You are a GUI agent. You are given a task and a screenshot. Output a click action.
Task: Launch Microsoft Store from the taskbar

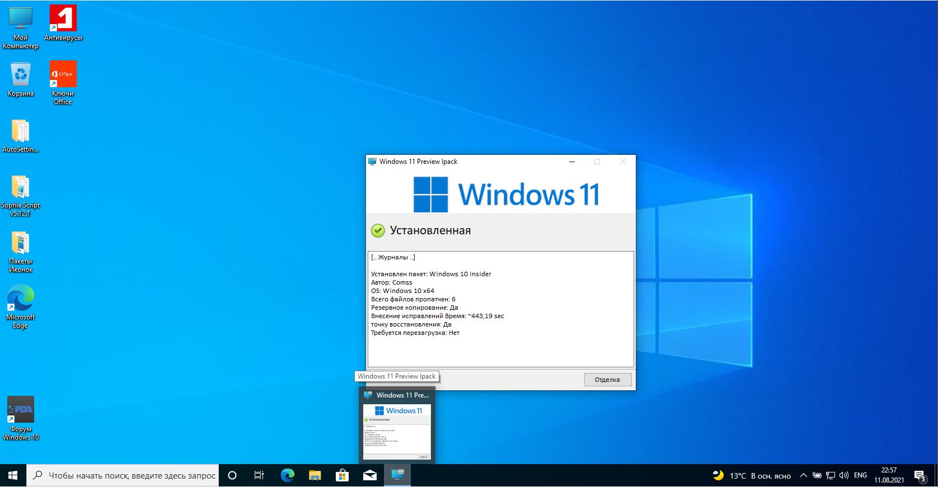pos(342,475)
